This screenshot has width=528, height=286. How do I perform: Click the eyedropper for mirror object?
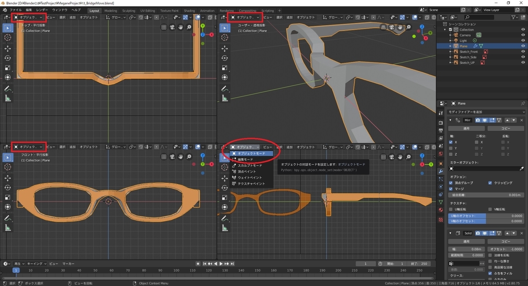522,169
